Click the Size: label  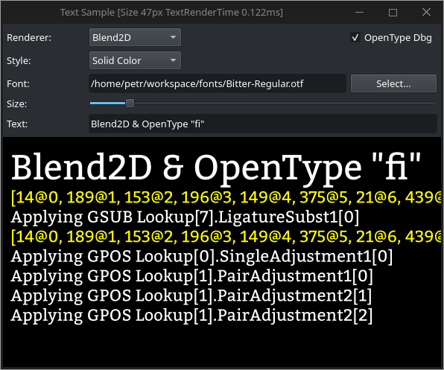coord(16,103)
